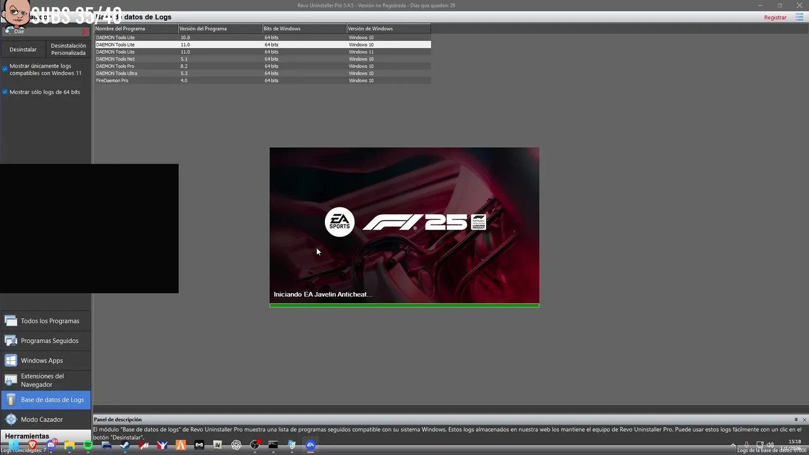Open Steam from the taskbar
The width and height of the screenshot is (809, 455).
[125, 445]
